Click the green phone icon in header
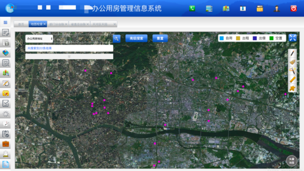This screenshot has height=171, width=304. point(192,8)
